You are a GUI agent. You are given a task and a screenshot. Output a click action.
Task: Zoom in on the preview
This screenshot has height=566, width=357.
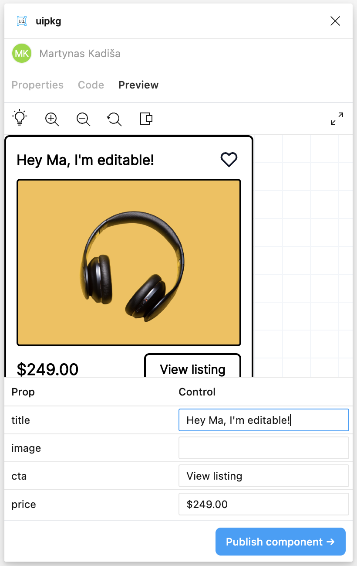pos(52,119)
